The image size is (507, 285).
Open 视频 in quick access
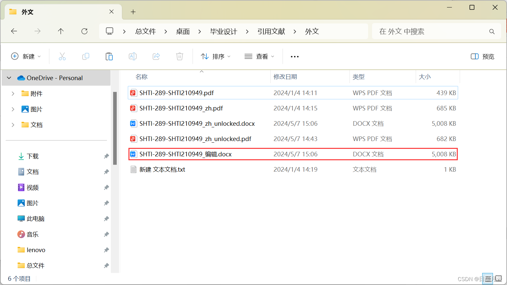tap(33, 188)
